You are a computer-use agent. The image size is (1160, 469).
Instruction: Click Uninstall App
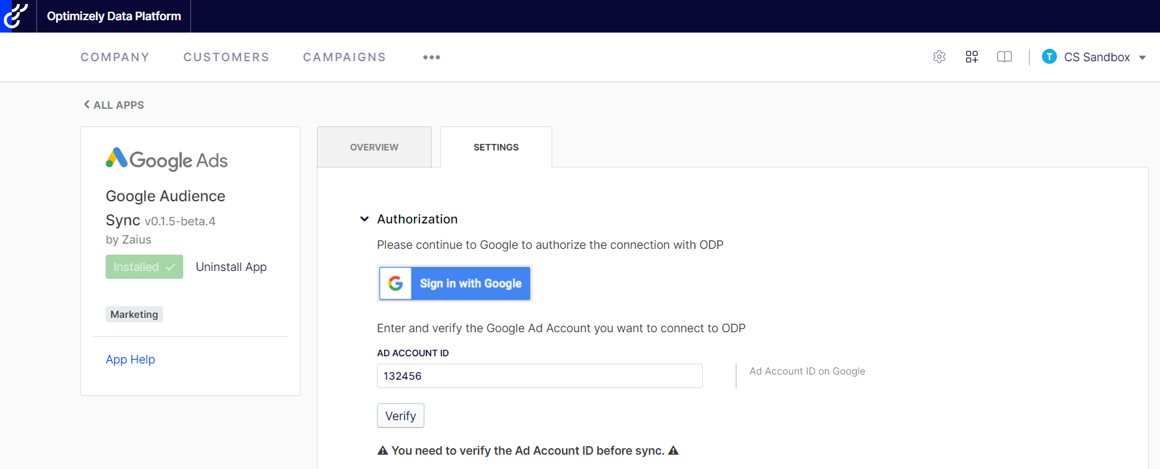[x=231, y=267]
